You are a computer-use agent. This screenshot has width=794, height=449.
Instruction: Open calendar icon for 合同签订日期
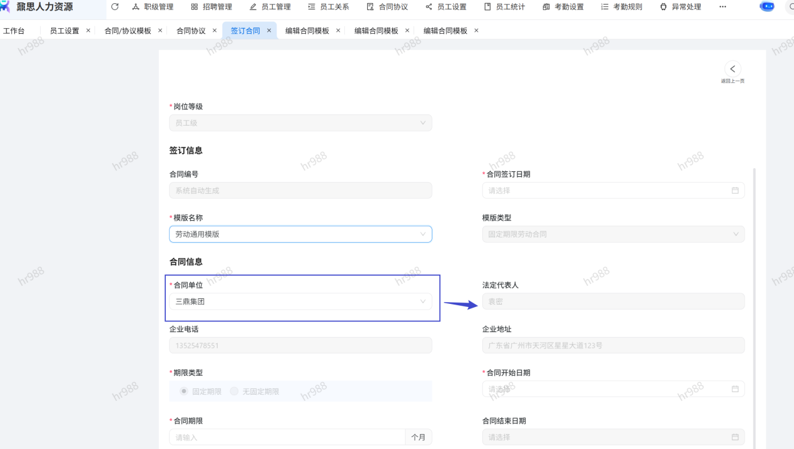[735, 191]
